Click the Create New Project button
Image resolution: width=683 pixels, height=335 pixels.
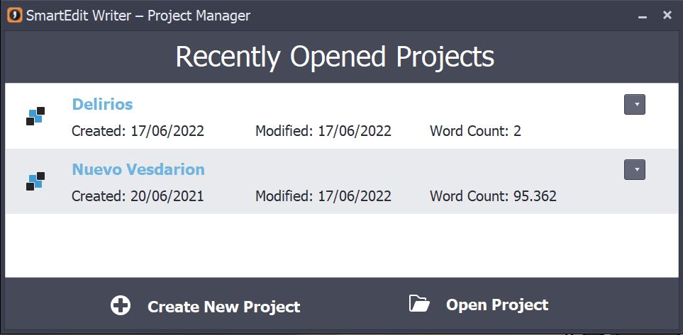click(223, 307)
